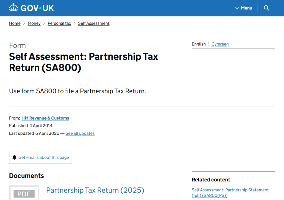The width and height of the screenshot is (284, 200).
Task: Open Partnership Tax Return (2025) document link
Action: tap(95, 190)
